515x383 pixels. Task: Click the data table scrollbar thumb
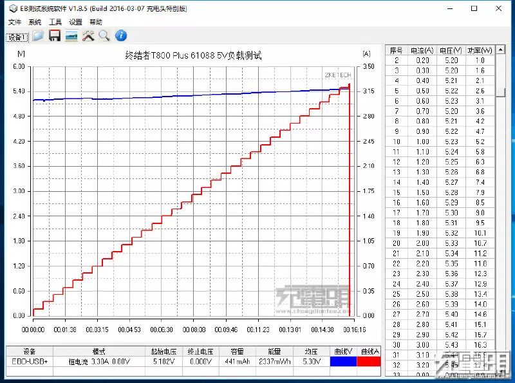[500, 92]
